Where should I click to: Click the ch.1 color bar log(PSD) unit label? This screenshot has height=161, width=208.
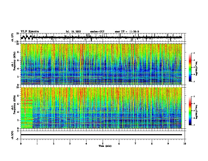click(197, 68)
